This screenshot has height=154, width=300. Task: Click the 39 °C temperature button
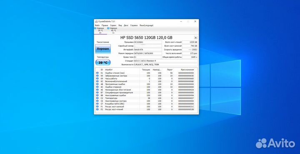(x=103, y=62)
